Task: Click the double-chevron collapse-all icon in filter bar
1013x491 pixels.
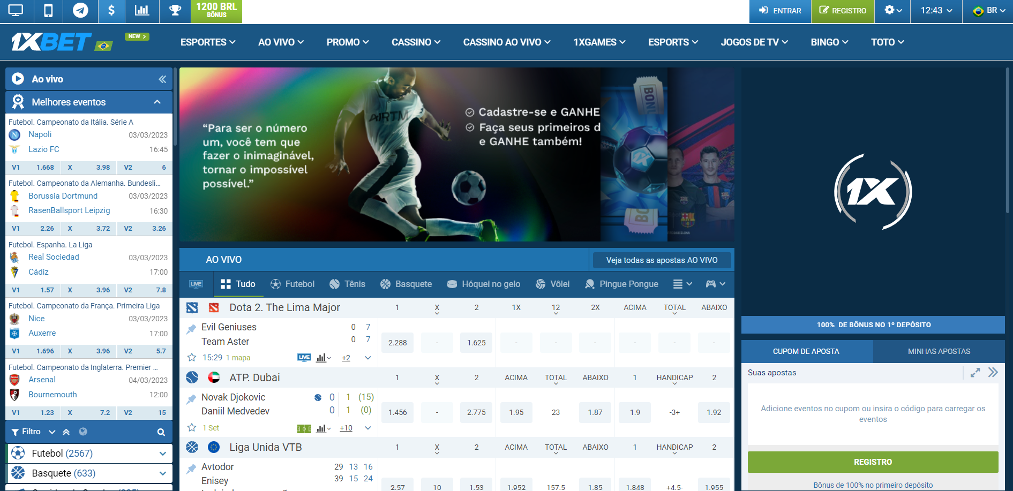Action: click(66, 432)
